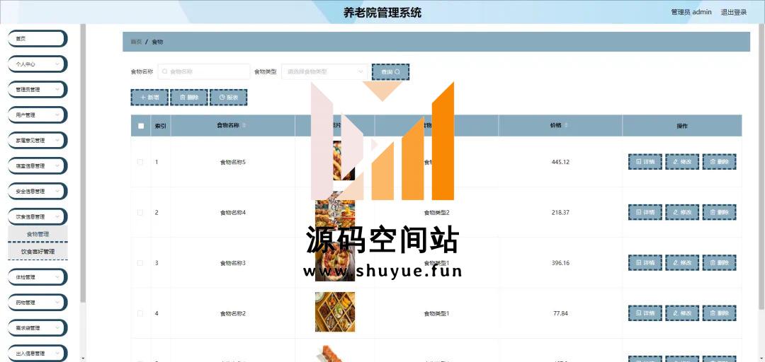Click 修改 for row 食物名称4
Screen dimensions: 765x362
point(682,212)
